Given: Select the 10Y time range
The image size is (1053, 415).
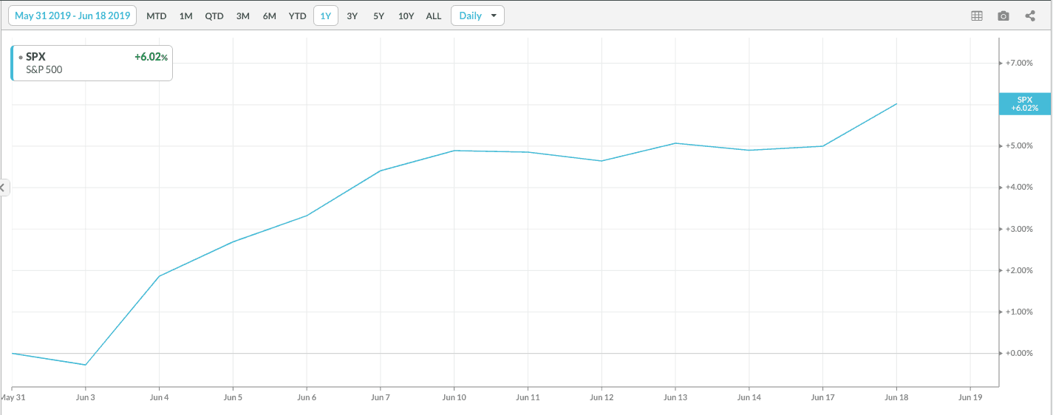Looking at the screenshot, I should (406, 16).
